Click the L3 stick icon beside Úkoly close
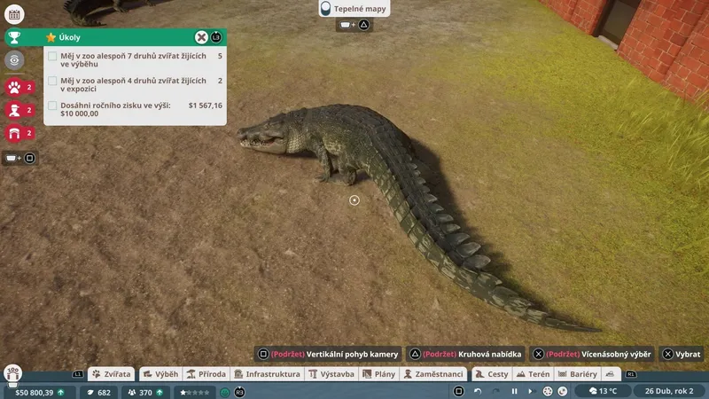This screenshot has width=709, height=399. point(216,37)
